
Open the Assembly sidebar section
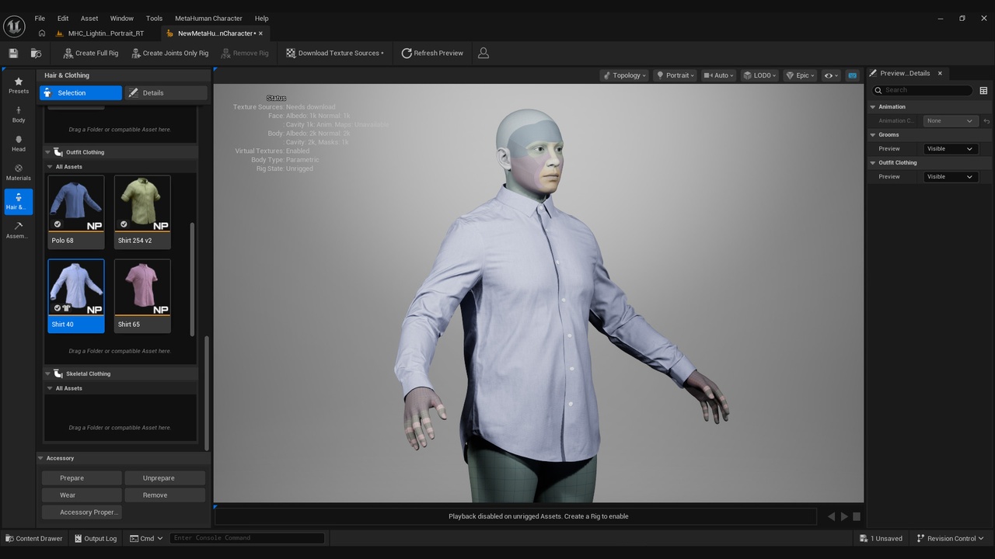click(19, 231)
